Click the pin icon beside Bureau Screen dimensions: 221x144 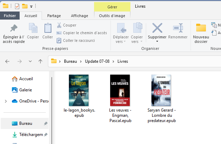(x=45, y=123)
